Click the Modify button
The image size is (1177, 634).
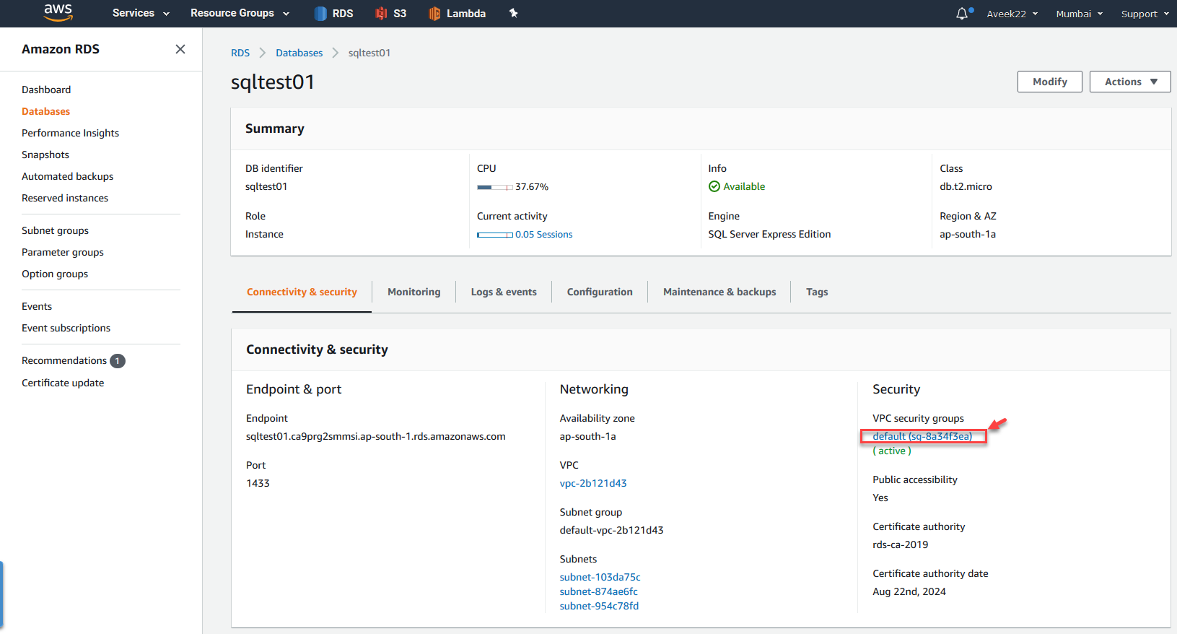click(1049, 82)
